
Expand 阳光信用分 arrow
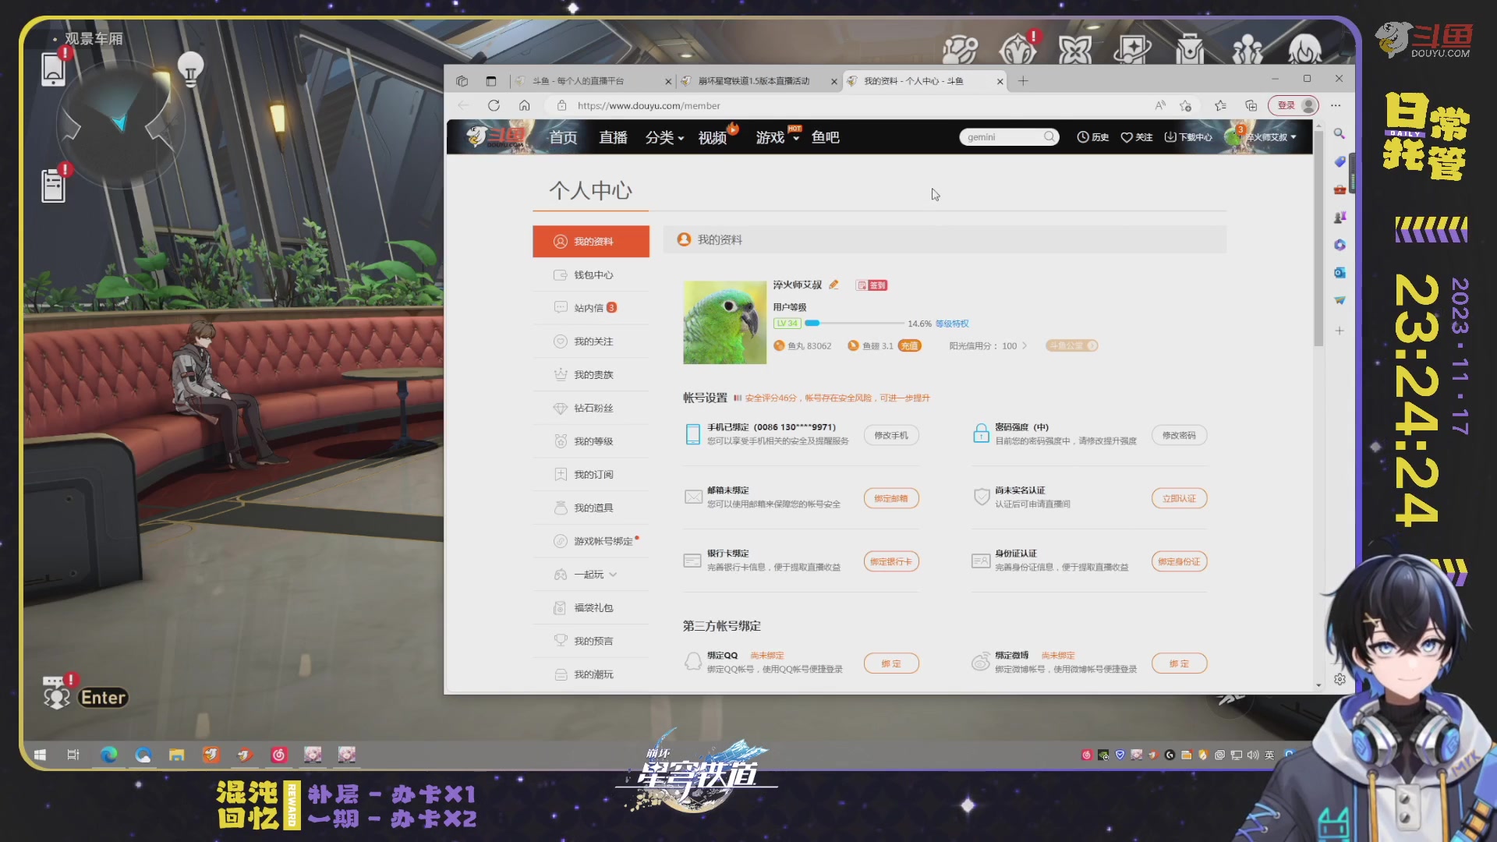coord(1025,346)
